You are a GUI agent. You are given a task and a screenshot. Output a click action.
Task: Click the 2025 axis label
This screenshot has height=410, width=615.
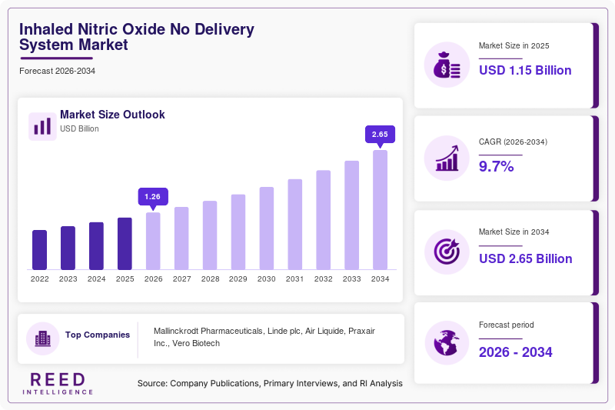[x=125, y=279]
